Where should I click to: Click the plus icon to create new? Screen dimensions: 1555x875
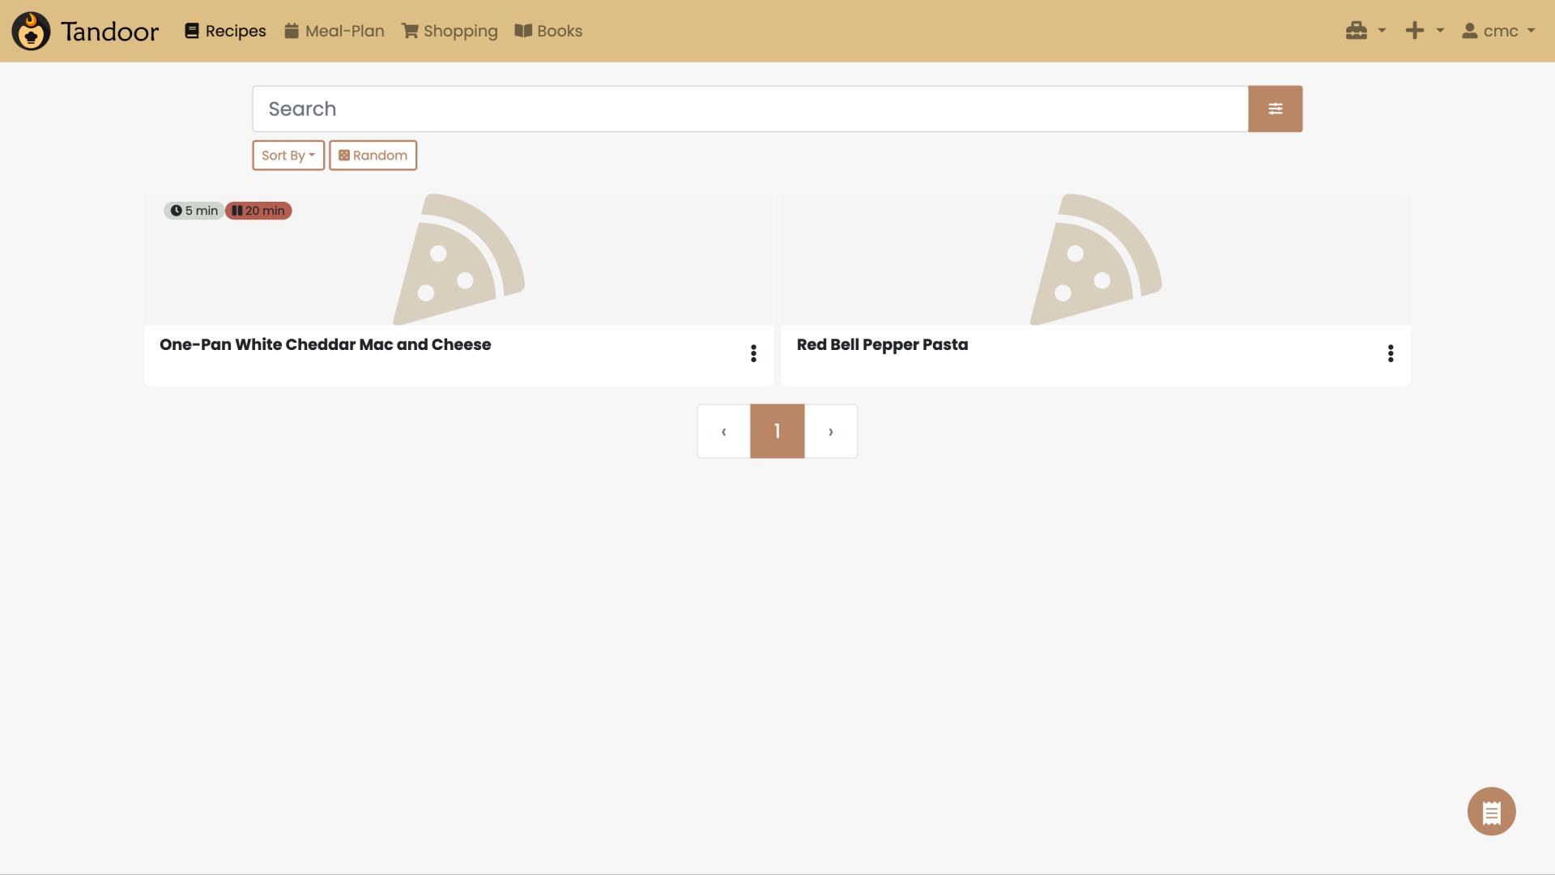pyautogui.click(x=1414, y=30)
